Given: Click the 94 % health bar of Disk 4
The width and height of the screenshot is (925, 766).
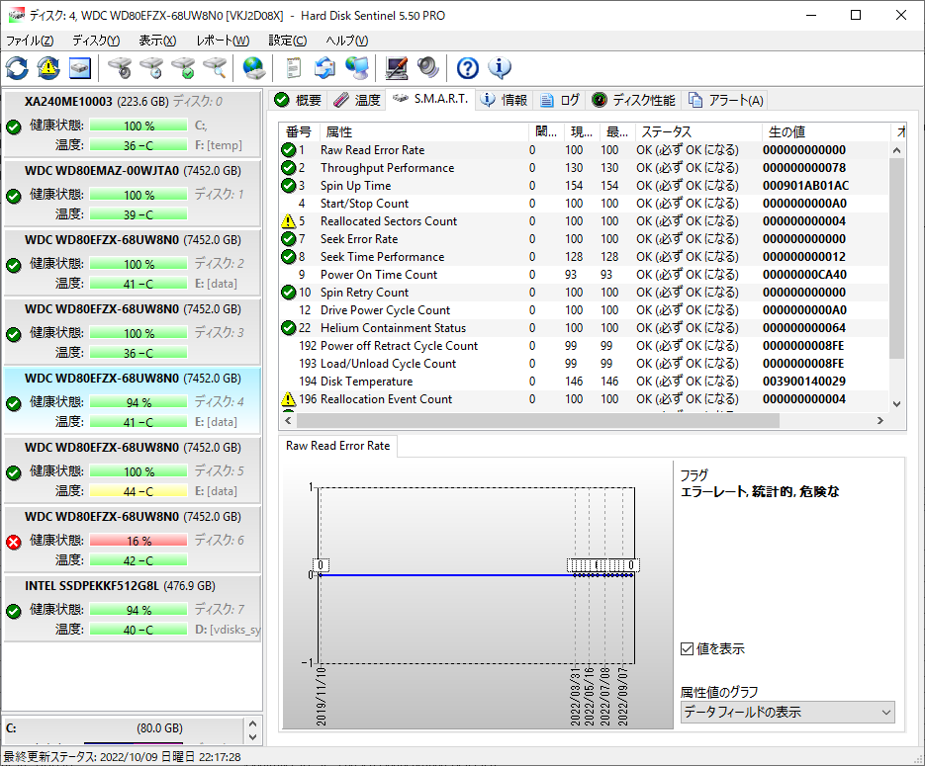Looking at the screenshot, I should tap(139, 402).
